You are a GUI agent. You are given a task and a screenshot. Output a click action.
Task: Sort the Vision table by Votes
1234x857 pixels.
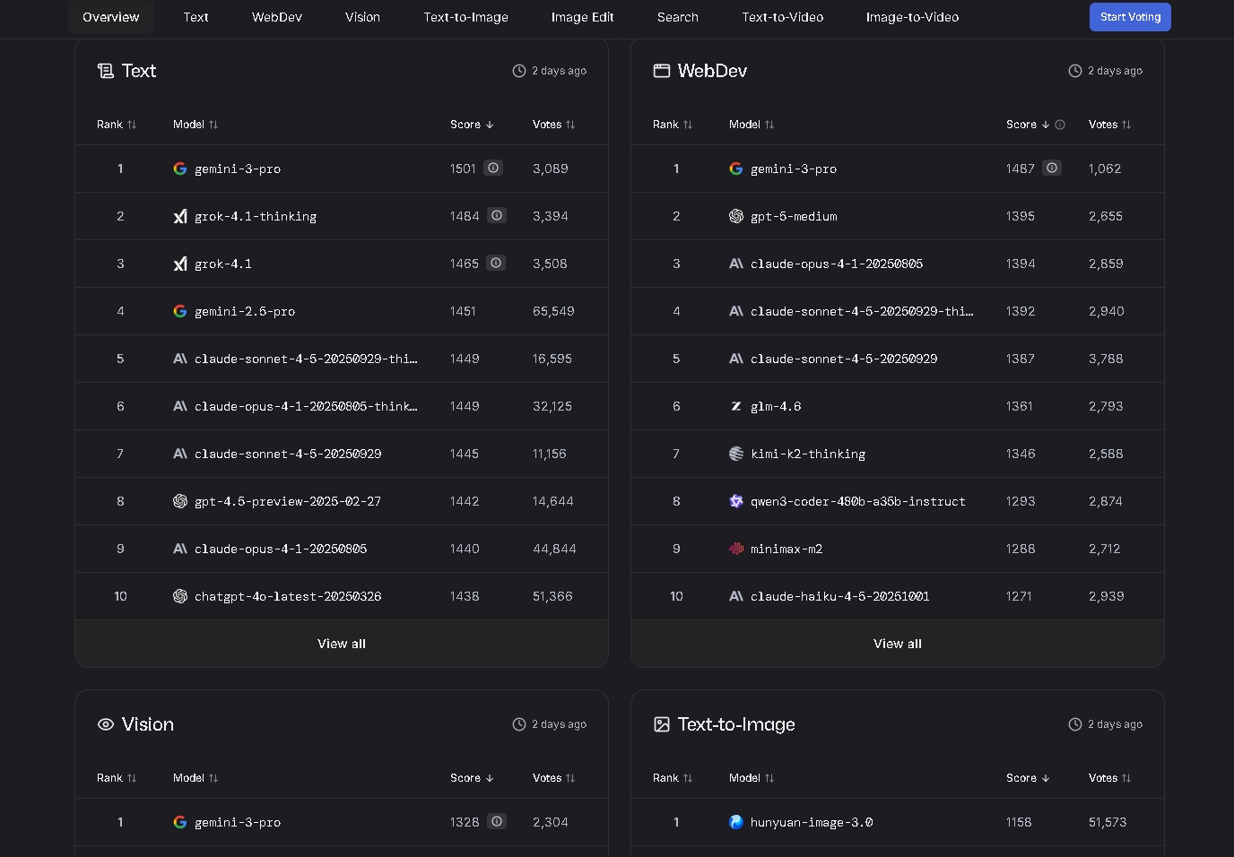[554, 778]
